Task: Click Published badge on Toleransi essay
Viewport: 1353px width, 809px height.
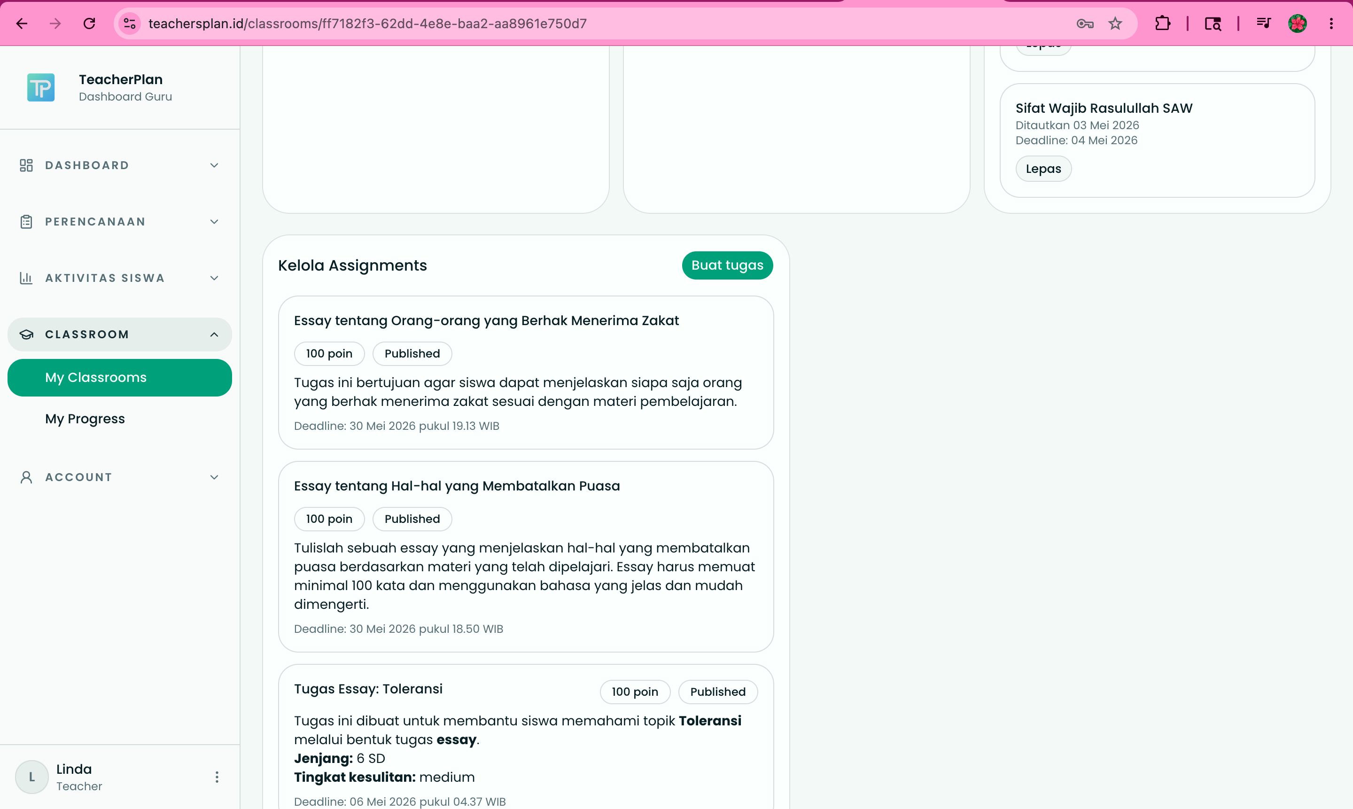Action: point(718,691)
